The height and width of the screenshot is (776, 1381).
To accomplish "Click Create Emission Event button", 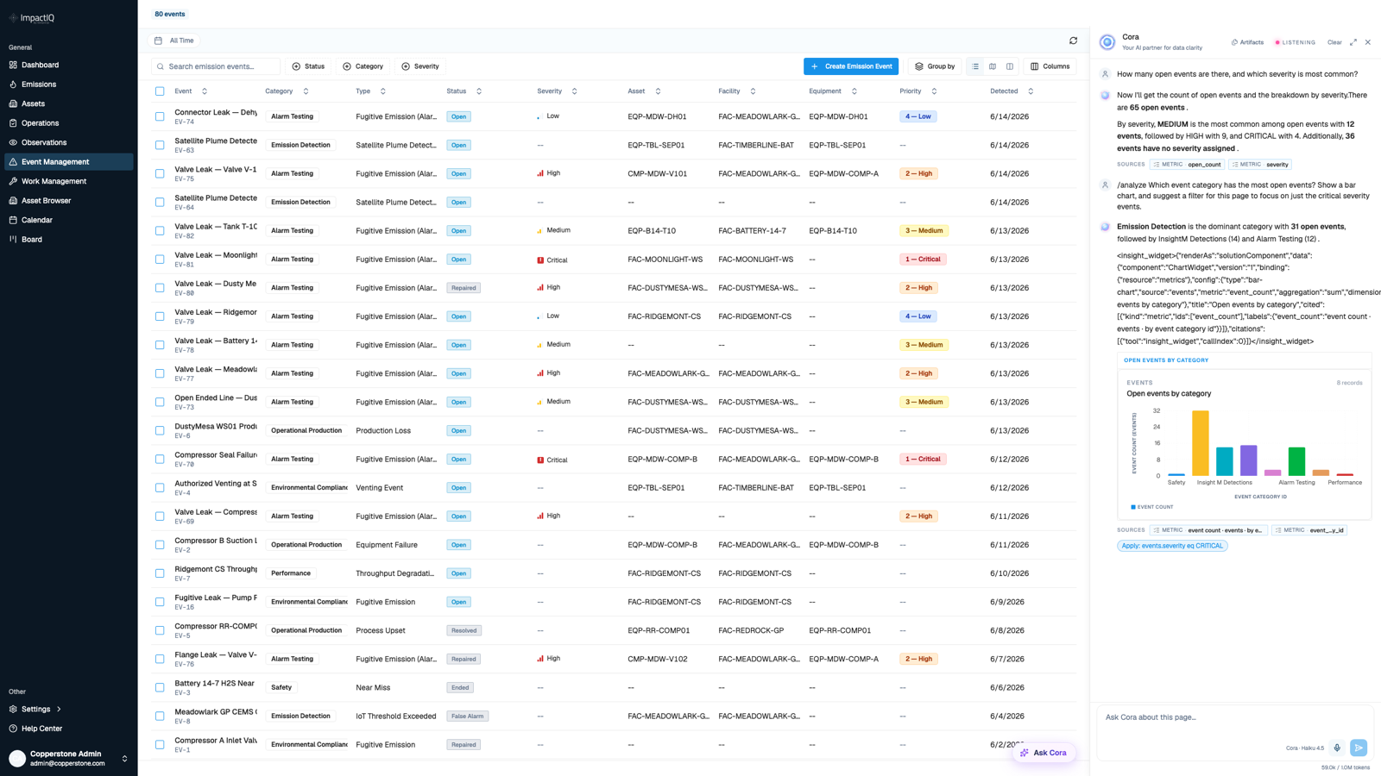I will tap(851, 66).
